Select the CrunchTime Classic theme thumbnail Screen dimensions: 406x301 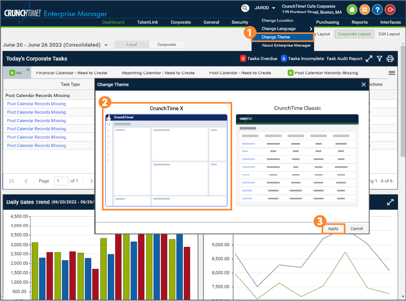pyautogui.click(x=297, y=160)
